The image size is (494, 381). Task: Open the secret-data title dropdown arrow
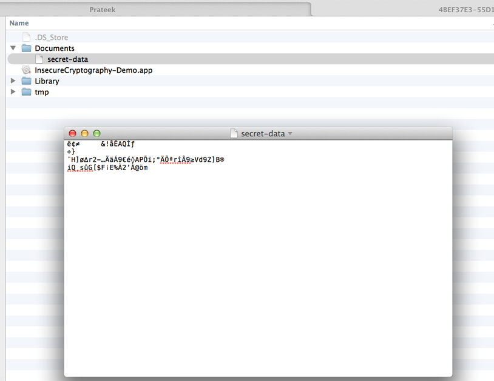[290, 134]
